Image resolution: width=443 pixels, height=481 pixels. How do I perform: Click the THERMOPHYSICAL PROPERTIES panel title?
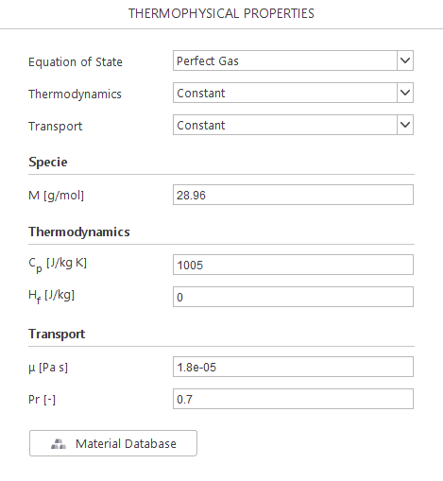pyautogui.click(x=221, y=13)
